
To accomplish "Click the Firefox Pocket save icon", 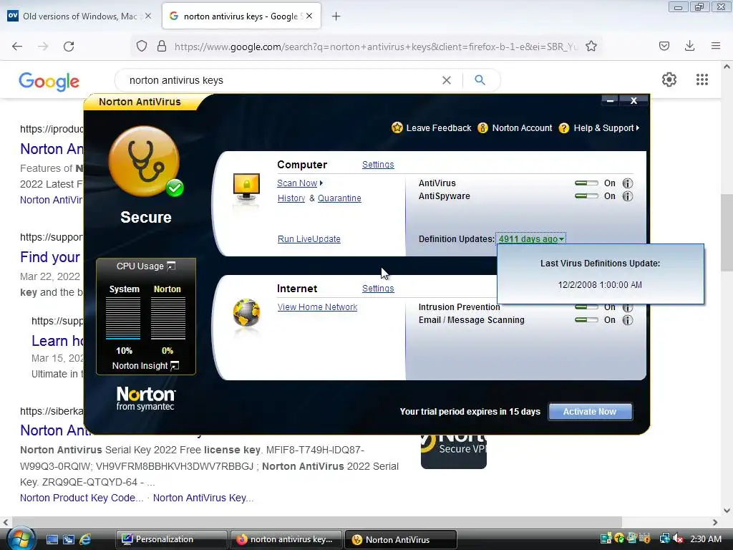I will click(x=664, y=46).
